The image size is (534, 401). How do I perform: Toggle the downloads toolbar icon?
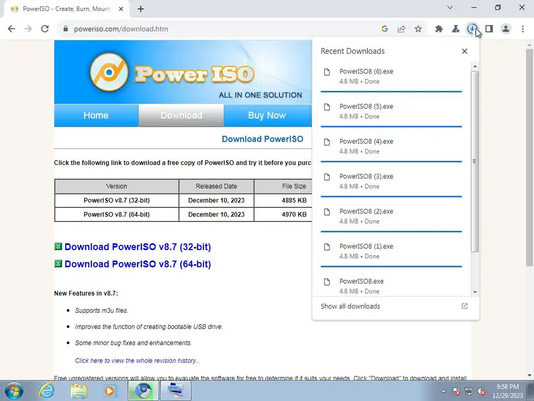click(x=472, y=29)
